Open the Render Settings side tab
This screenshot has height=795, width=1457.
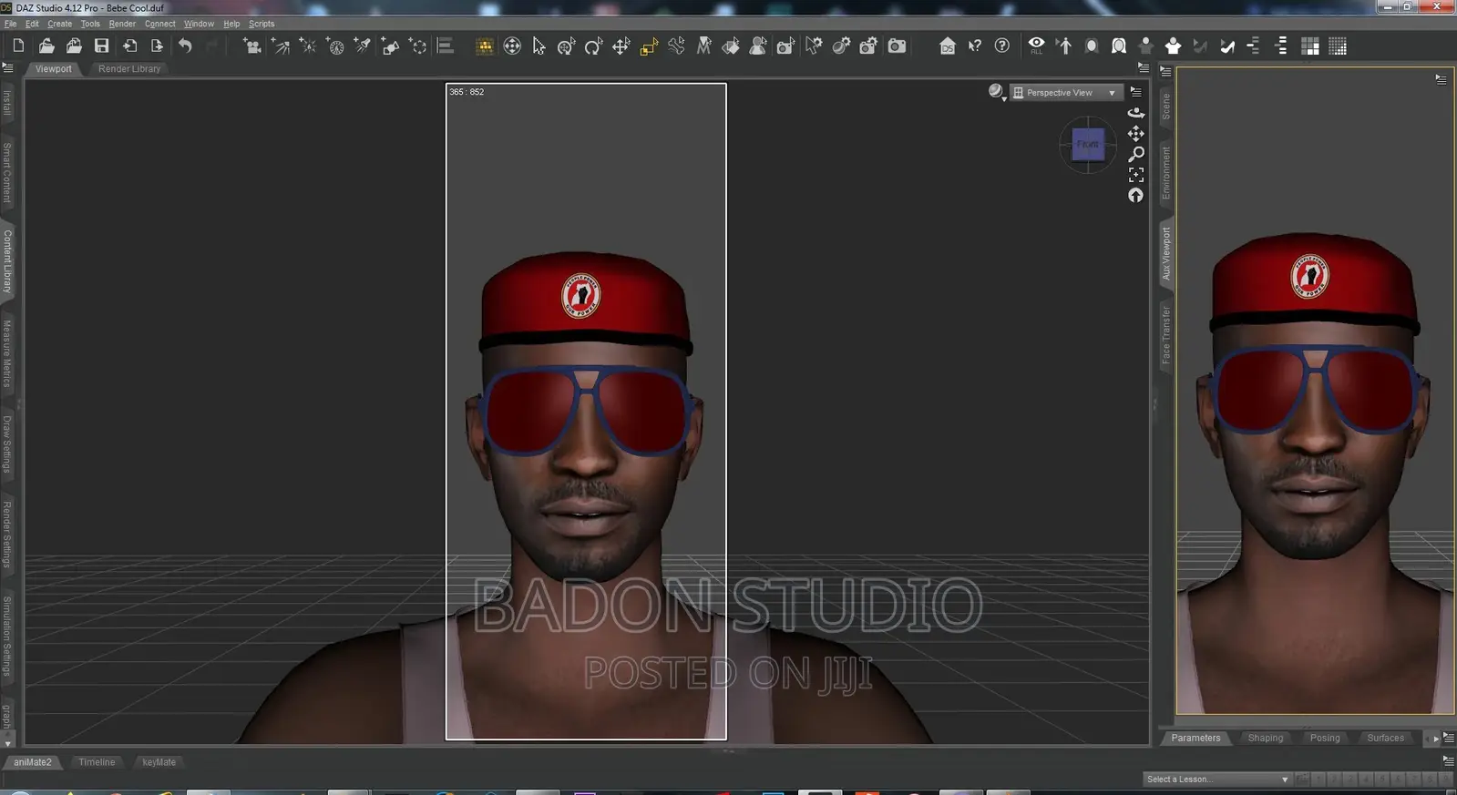pos(7,534)
